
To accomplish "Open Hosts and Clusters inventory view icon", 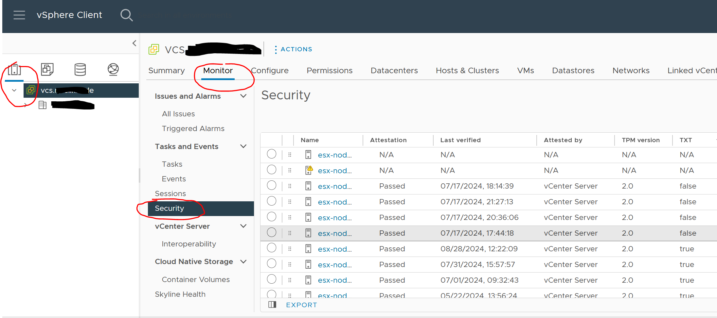I will click(14, 69).
